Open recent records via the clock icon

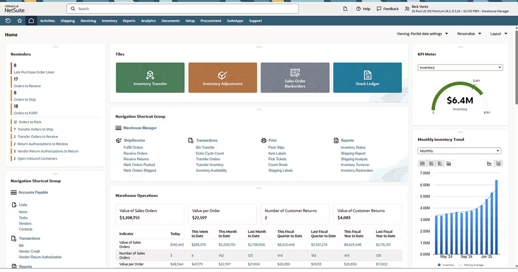pos(8,20)
